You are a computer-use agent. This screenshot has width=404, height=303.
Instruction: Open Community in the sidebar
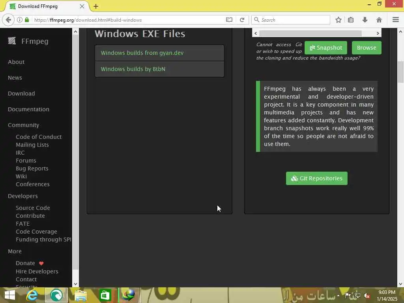pos(23,125)
